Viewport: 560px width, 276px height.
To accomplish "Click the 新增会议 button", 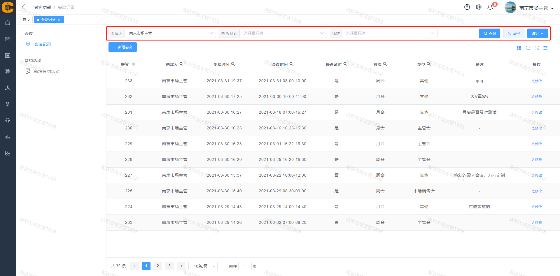I will coord(123,47).
